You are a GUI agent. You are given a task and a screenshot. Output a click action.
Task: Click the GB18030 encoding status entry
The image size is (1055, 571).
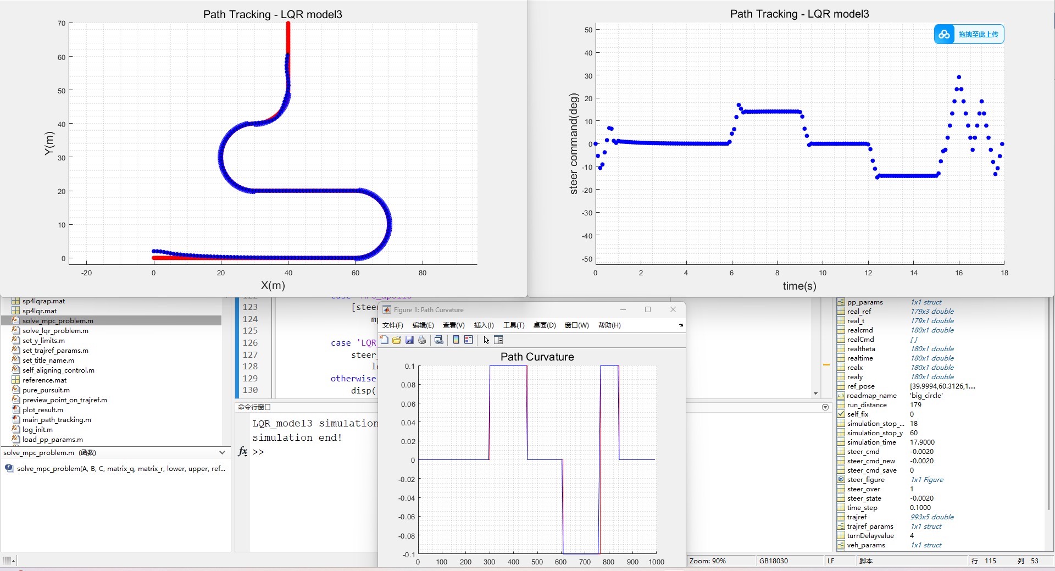(x=774, y=561)
